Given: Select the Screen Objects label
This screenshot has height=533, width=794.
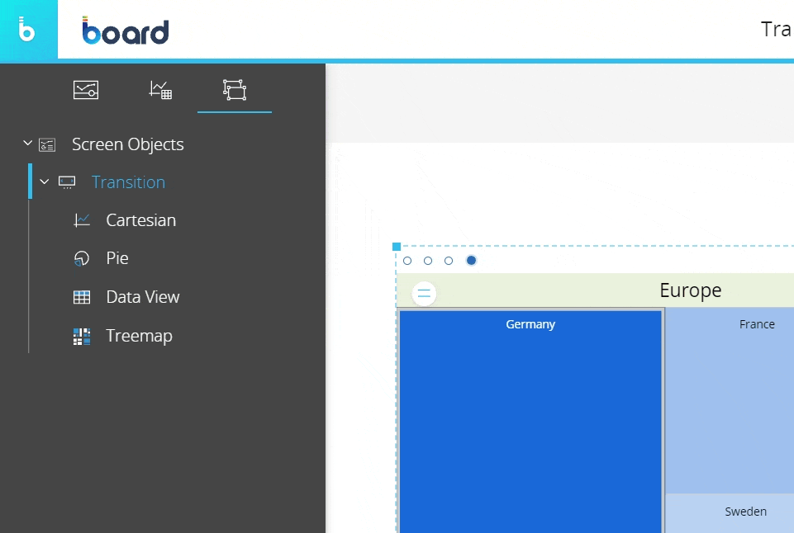Looking at the screenshot, I should click(x=127, y=144).
